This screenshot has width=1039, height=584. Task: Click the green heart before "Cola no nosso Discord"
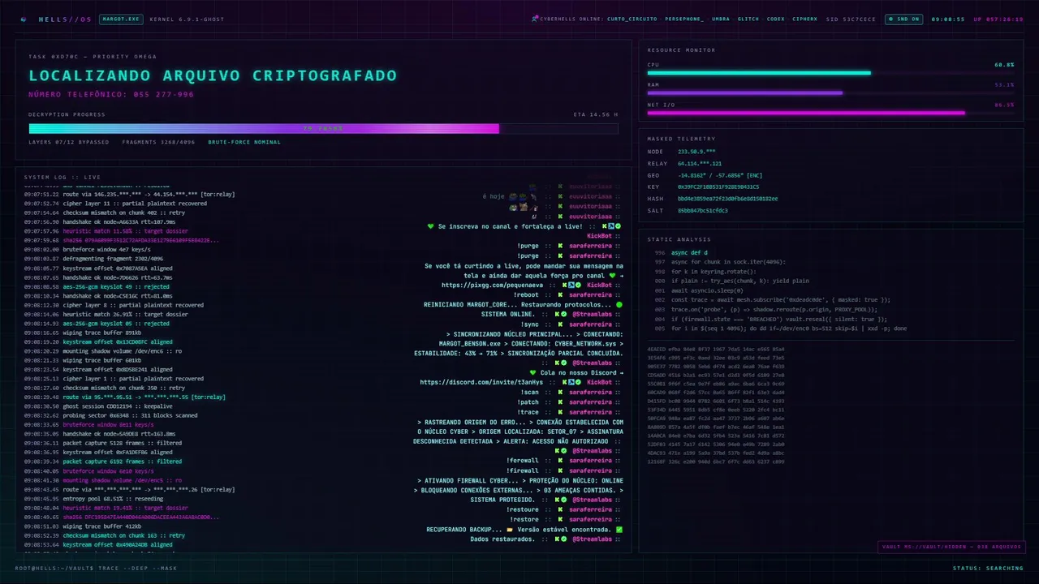pyautogui.click(x=532, y=373)
